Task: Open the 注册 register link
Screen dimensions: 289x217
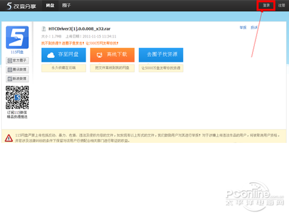Action: [281, 5]
